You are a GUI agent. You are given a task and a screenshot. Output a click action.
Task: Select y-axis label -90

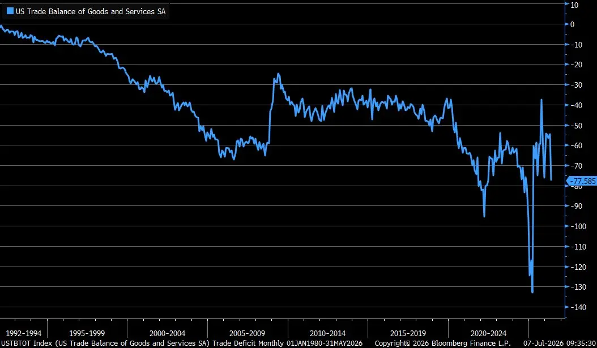(577, 206)
